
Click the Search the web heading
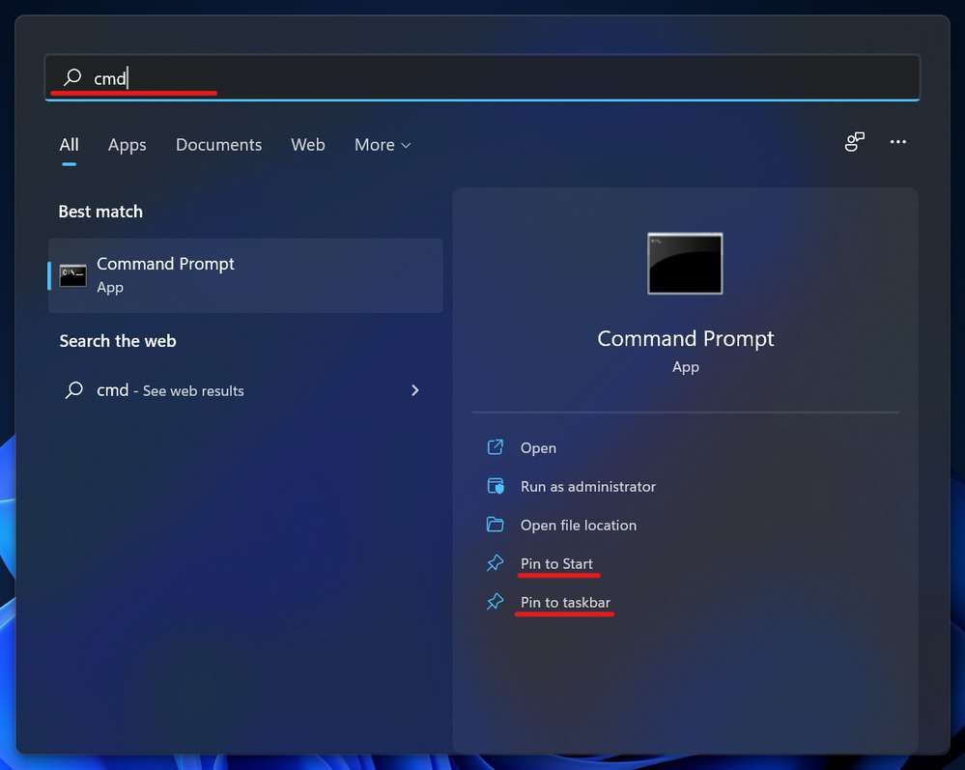click(x=118, y=341)
